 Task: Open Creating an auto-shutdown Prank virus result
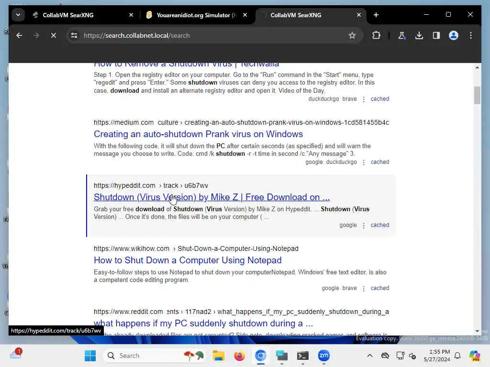(198, 134)
